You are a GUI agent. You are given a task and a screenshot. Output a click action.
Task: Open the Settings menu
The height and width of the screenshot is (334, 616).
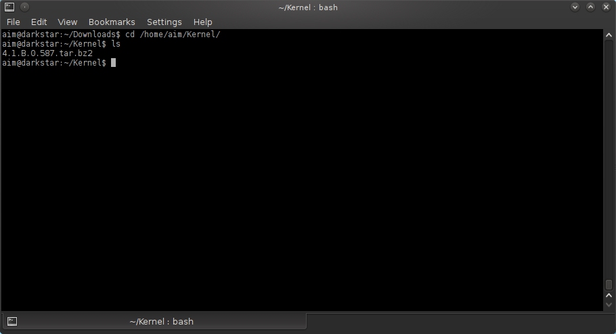164,22
